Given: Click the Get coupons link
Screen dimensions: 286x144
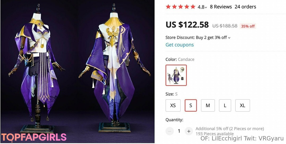Looking at the screenshot, I should (x=180, y=45).
